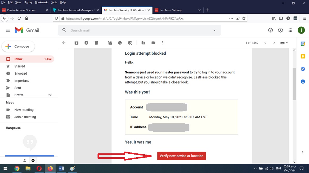Viewport: 309px width, 173px height.
Task: Open the Labels icon in the toolbar
Action: [x=153, y=43]
